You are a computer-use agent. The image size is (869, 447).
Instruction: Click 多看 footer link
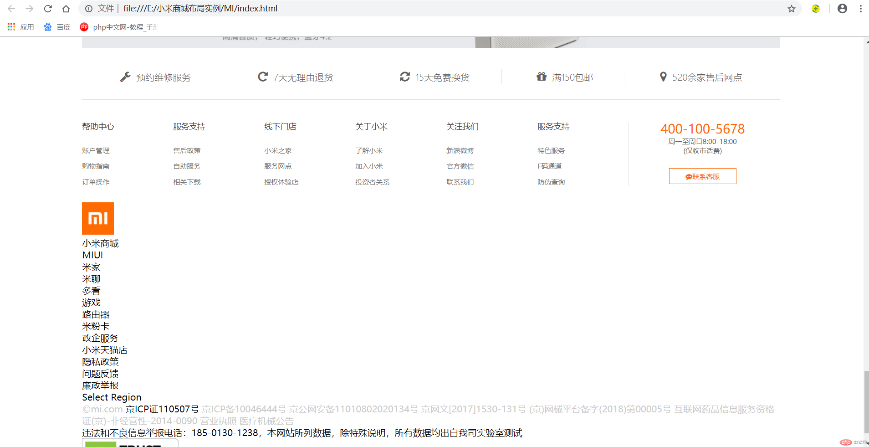click(x=91, y=291)
